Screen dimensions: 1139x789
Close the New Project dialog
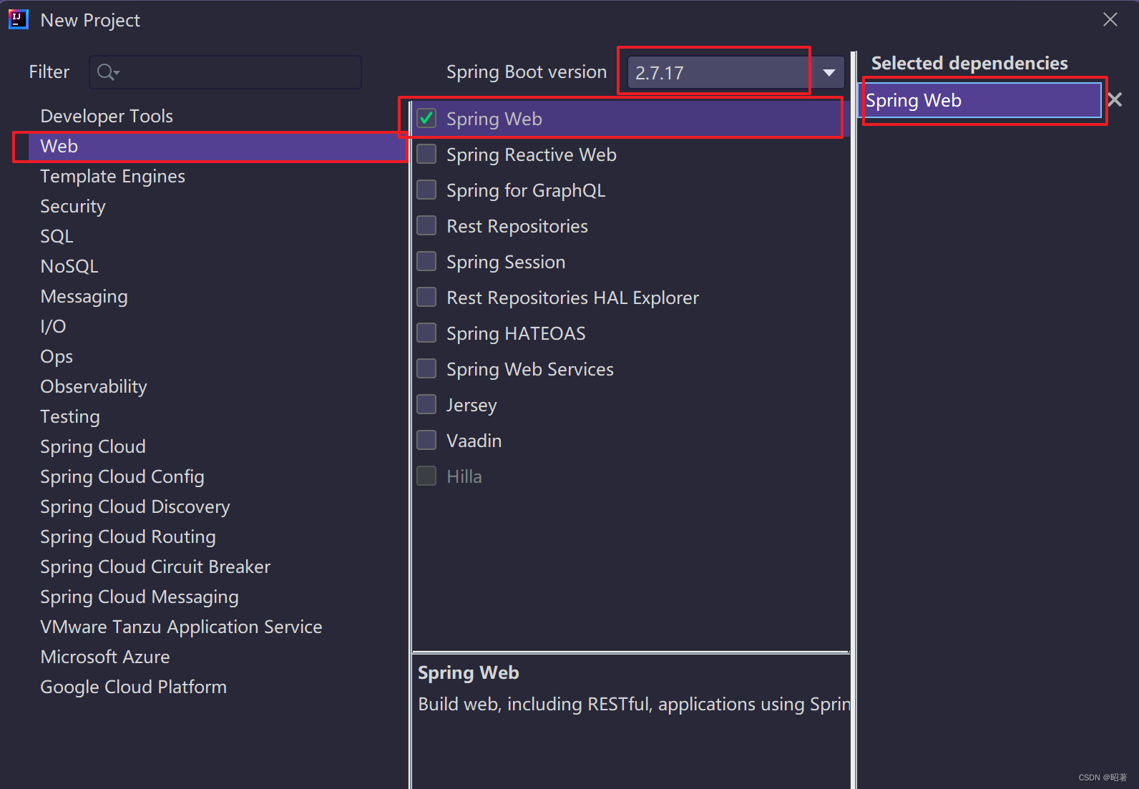click(x=1110, y=19)
